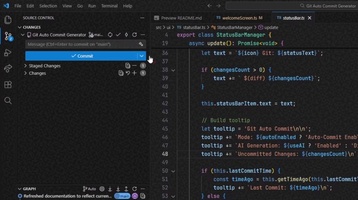Collapse the CHANGES section
The height and width of the screenshot is (200, 358).
[x=20, y=27]
